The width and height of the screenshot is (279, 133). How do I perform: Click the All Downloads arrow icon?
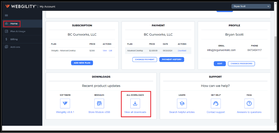[135, 103]
